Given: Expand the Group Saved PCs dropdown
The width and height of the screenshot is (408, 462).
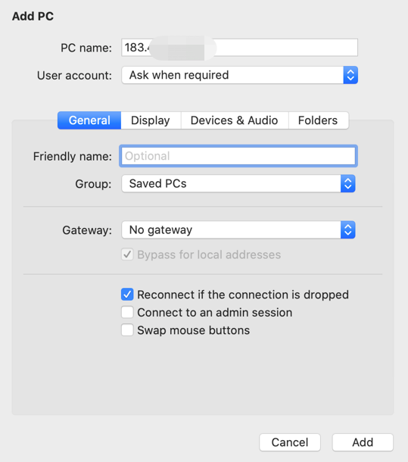Looking at the screenshot, I should [x=238, y=183].
